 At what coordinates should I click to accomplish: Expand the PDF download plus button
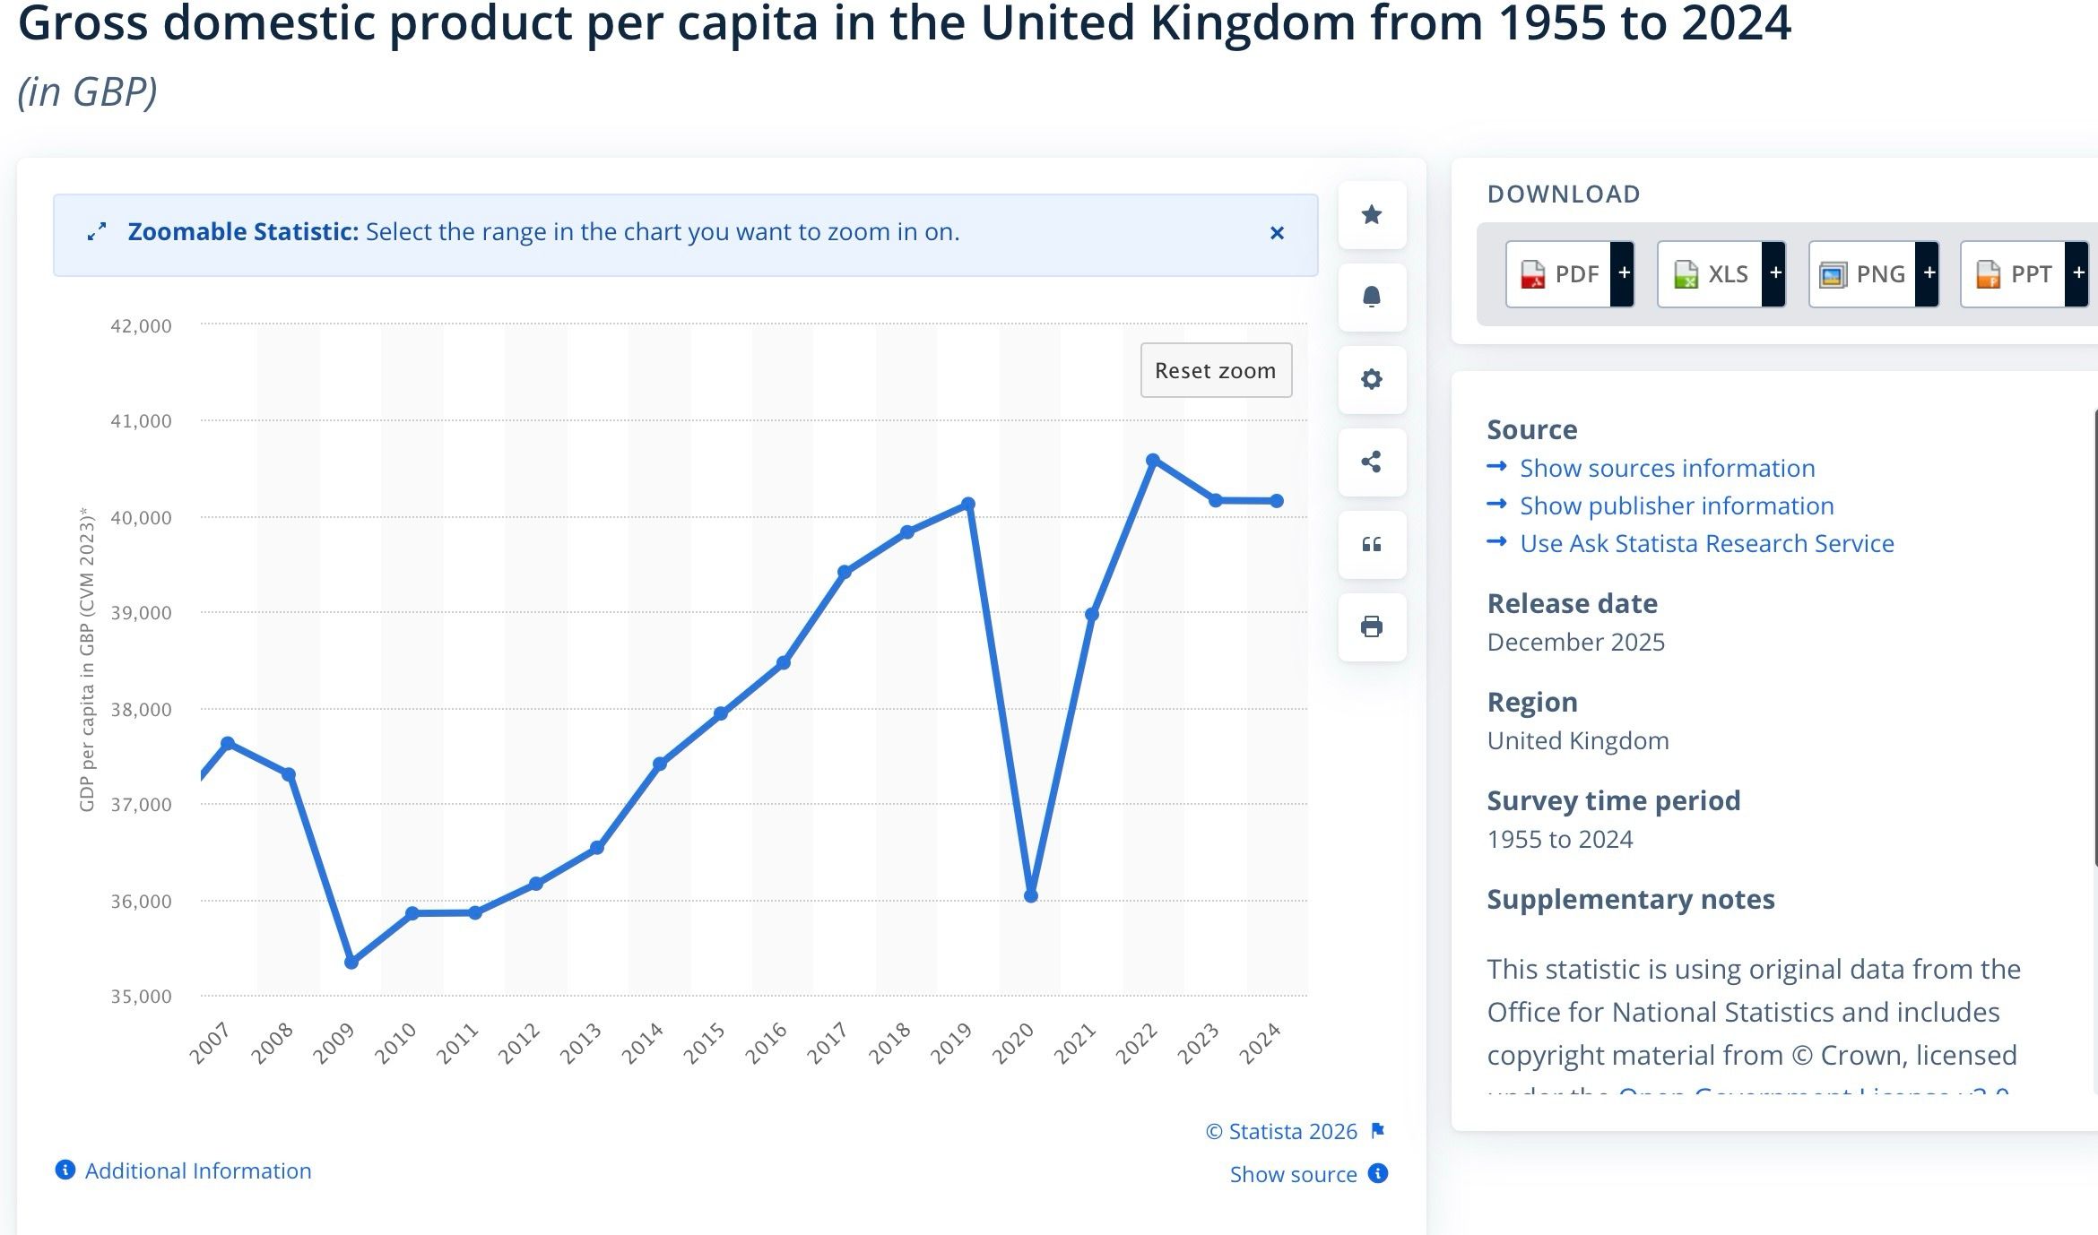(x=1623, y=273)
